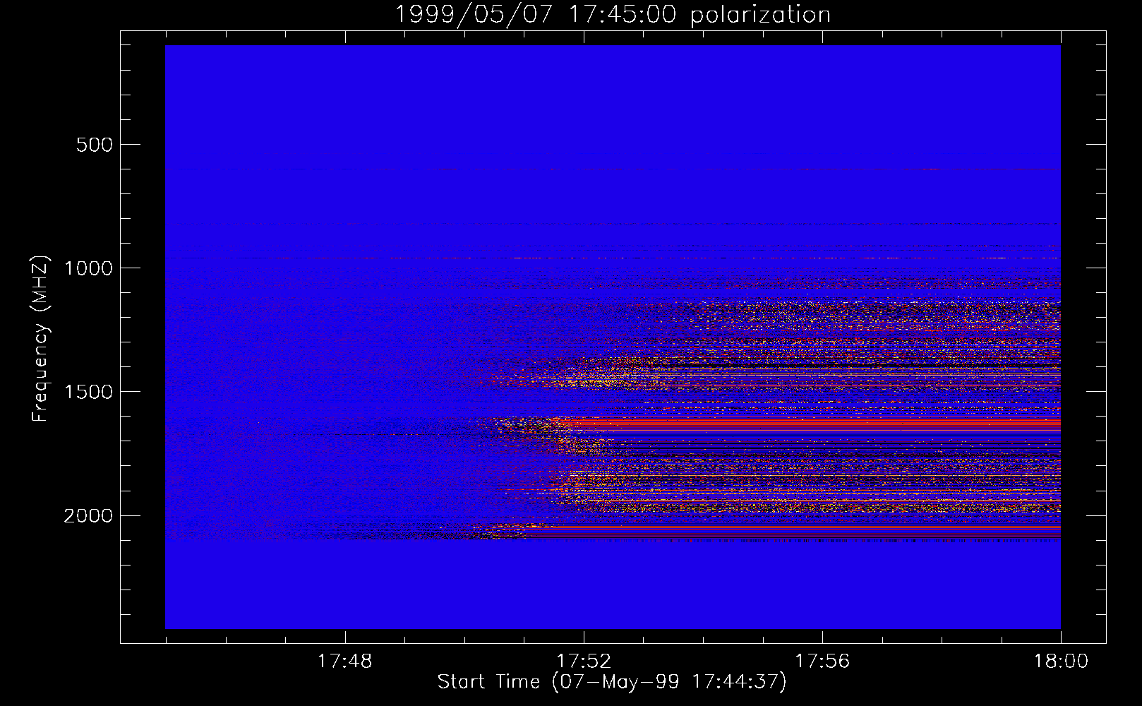Click the 'Frequency (MHZ)' axis label

tap(41, 339)
